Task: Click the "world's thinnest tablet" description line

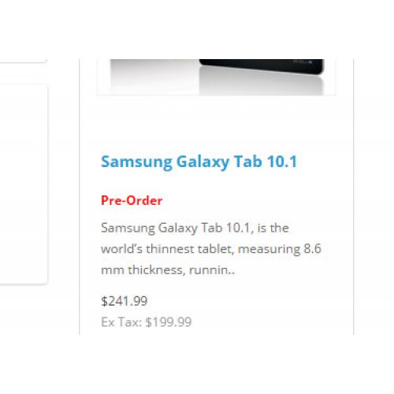Action: click(x=211, y=249)
